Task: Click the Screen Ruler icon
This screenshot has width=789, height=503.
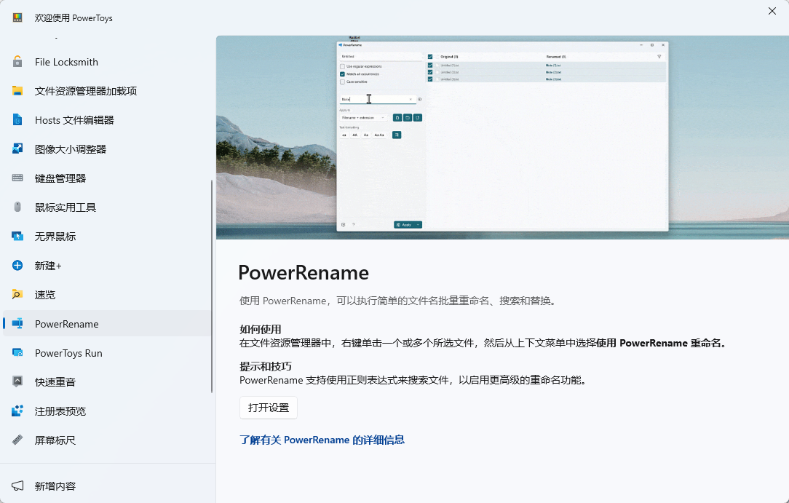Action: coord(17,440)
